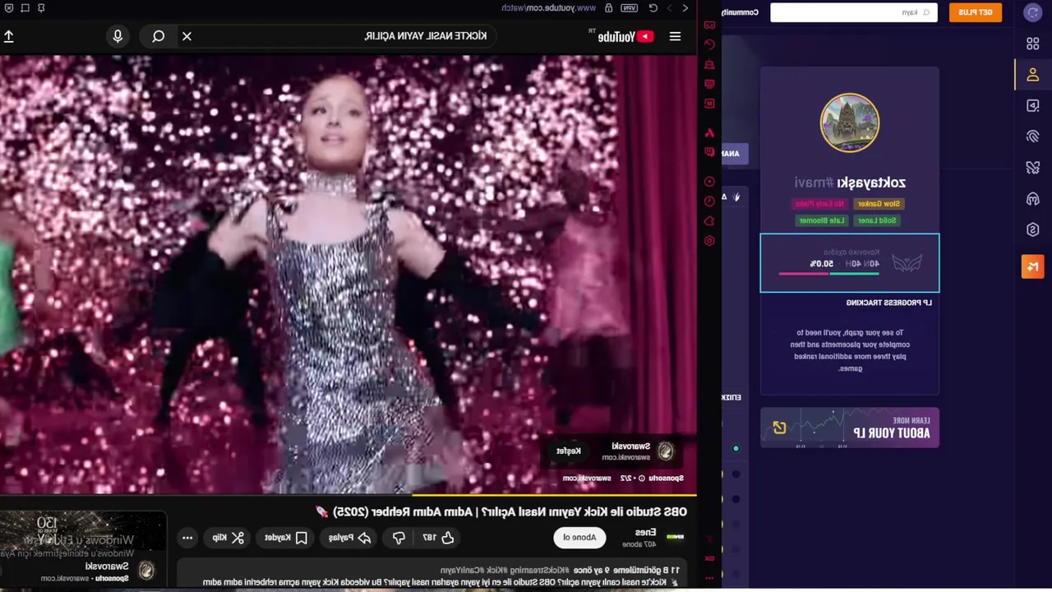Image resolution: width=1052 pixels, height=592 pixels.
Task: Click the yellow ad progress bar
Action: (x=554, y=495)
